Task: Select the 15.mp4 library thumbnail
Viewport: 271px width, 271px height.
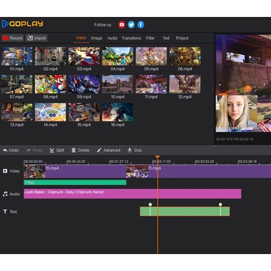Action: coord(84,112)
